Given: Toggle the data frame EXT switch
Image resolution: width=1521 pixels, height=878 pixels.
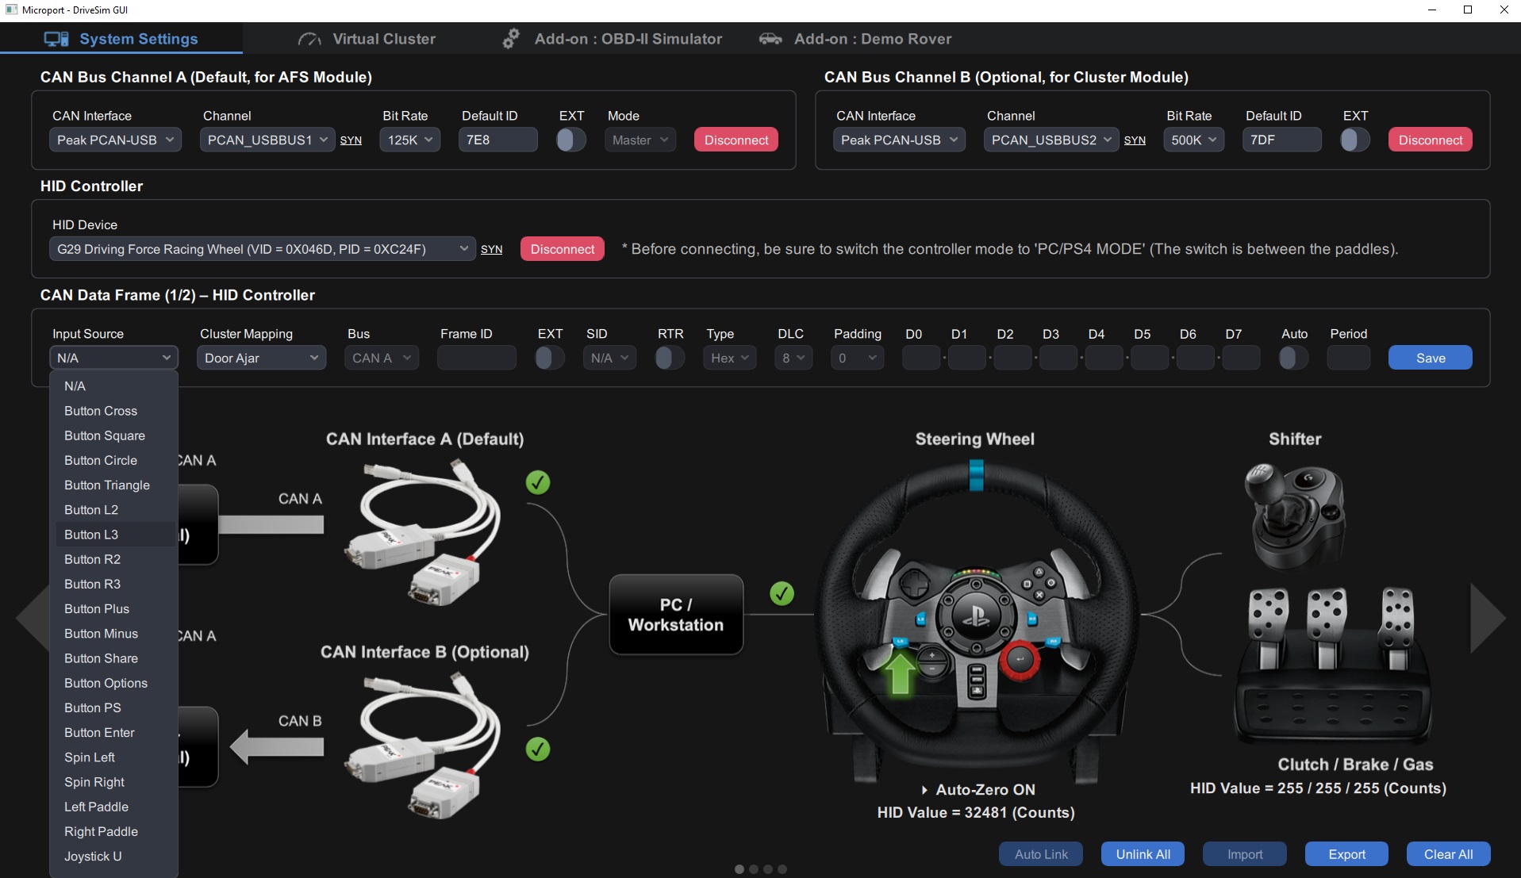Looking at the screenshot, I should [550, 358].
